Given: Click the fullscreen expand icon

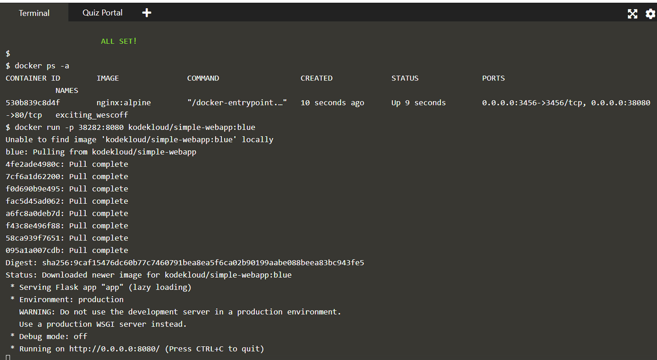Looking at the screenshot, I should pos(632,14).
